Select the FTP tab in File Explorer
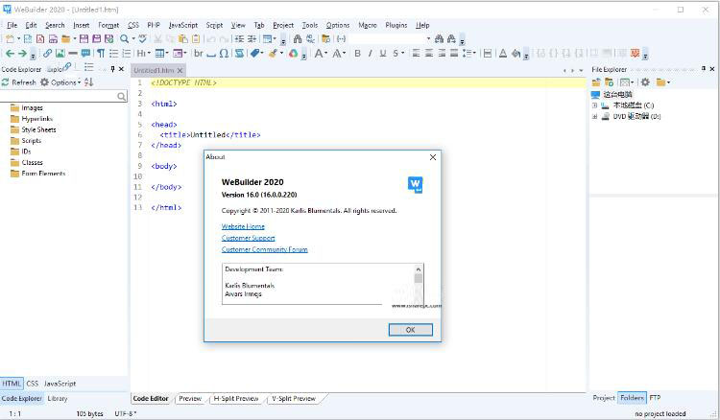This screenshot has height=420, width=720. point(655,398)
